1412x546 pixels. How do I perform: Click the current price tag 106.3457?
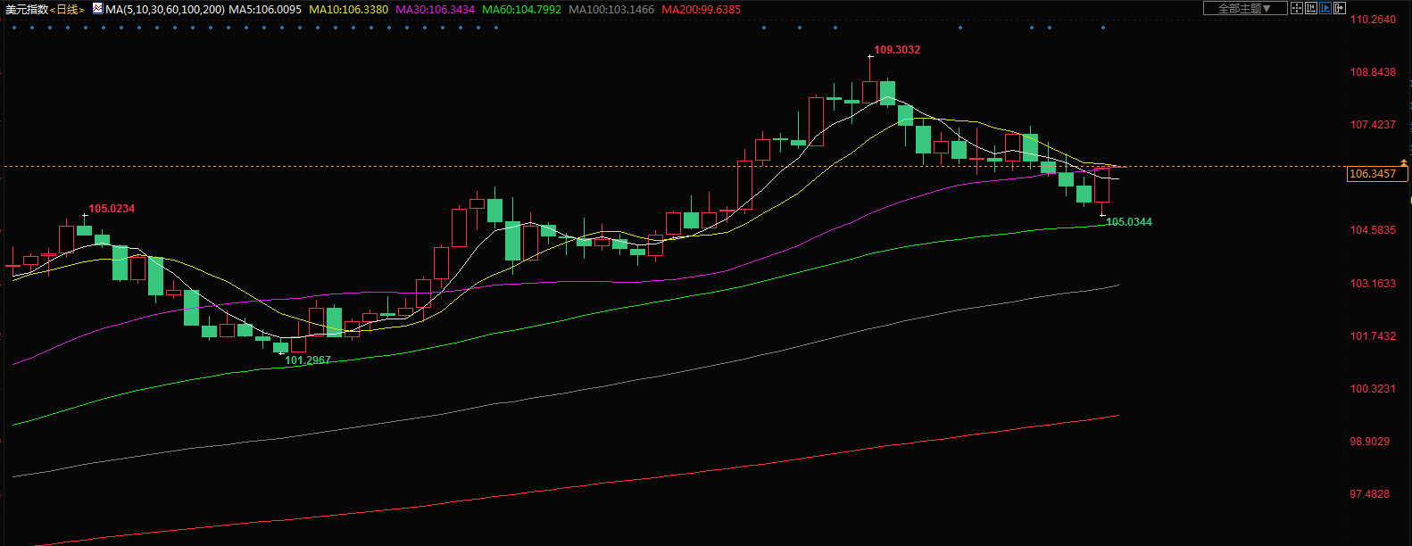click(1372, 174)
